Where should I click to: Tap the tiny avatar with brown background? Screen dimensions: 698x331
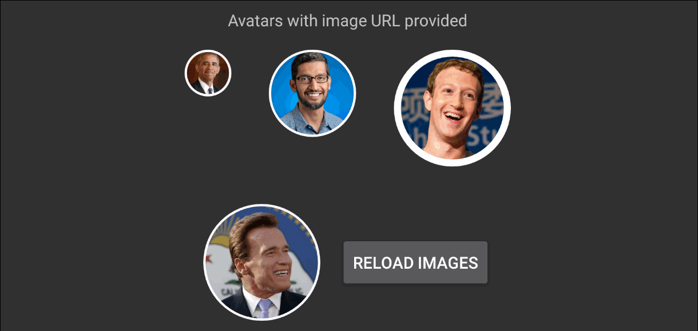(208, 73)
